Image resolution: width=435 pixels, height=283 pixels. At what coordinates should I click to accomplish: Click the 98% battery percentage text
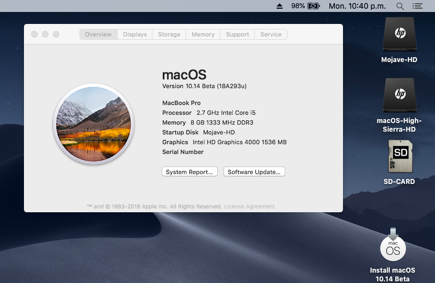[298, 6]
